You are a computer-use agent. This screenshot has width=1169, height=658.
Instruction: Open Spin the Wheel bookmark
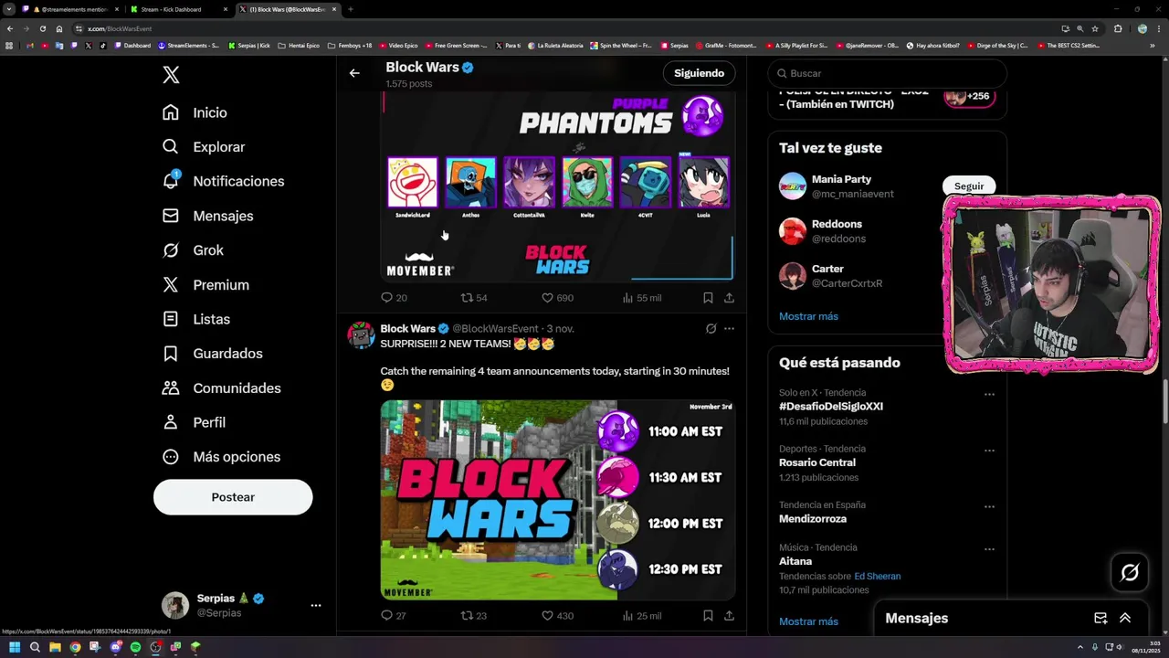[x=621, y=46]
